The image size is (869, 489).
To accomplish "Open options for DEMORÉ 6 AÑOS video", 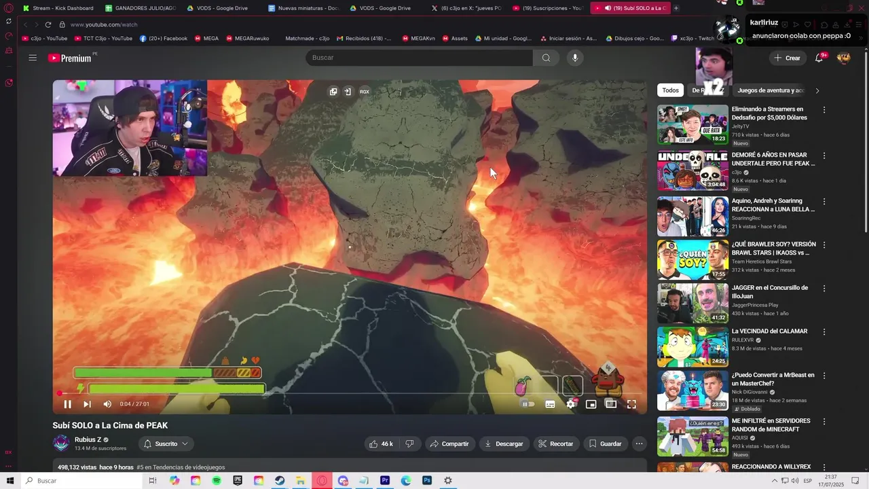I will click(x=824, y=156).
